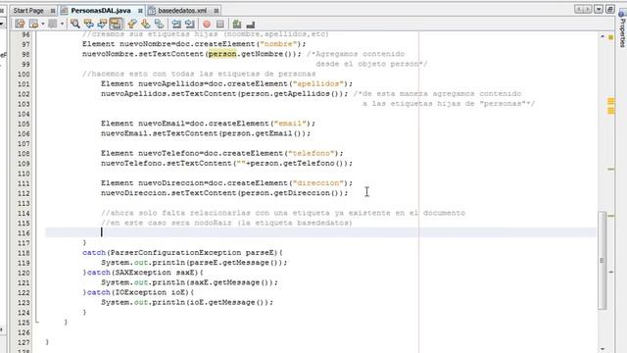Click the greyed Forward navigation icon
The image size is (627, 353).
point(52,24)
